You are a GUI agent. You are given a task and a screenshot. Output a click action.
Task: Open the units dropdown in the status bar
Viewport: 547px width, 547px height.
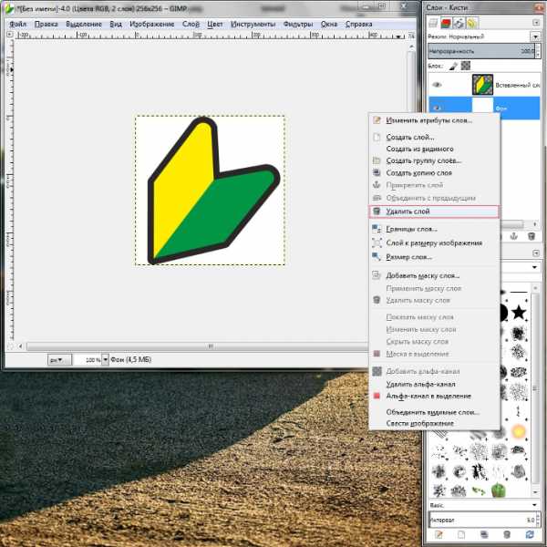point(59,359)
